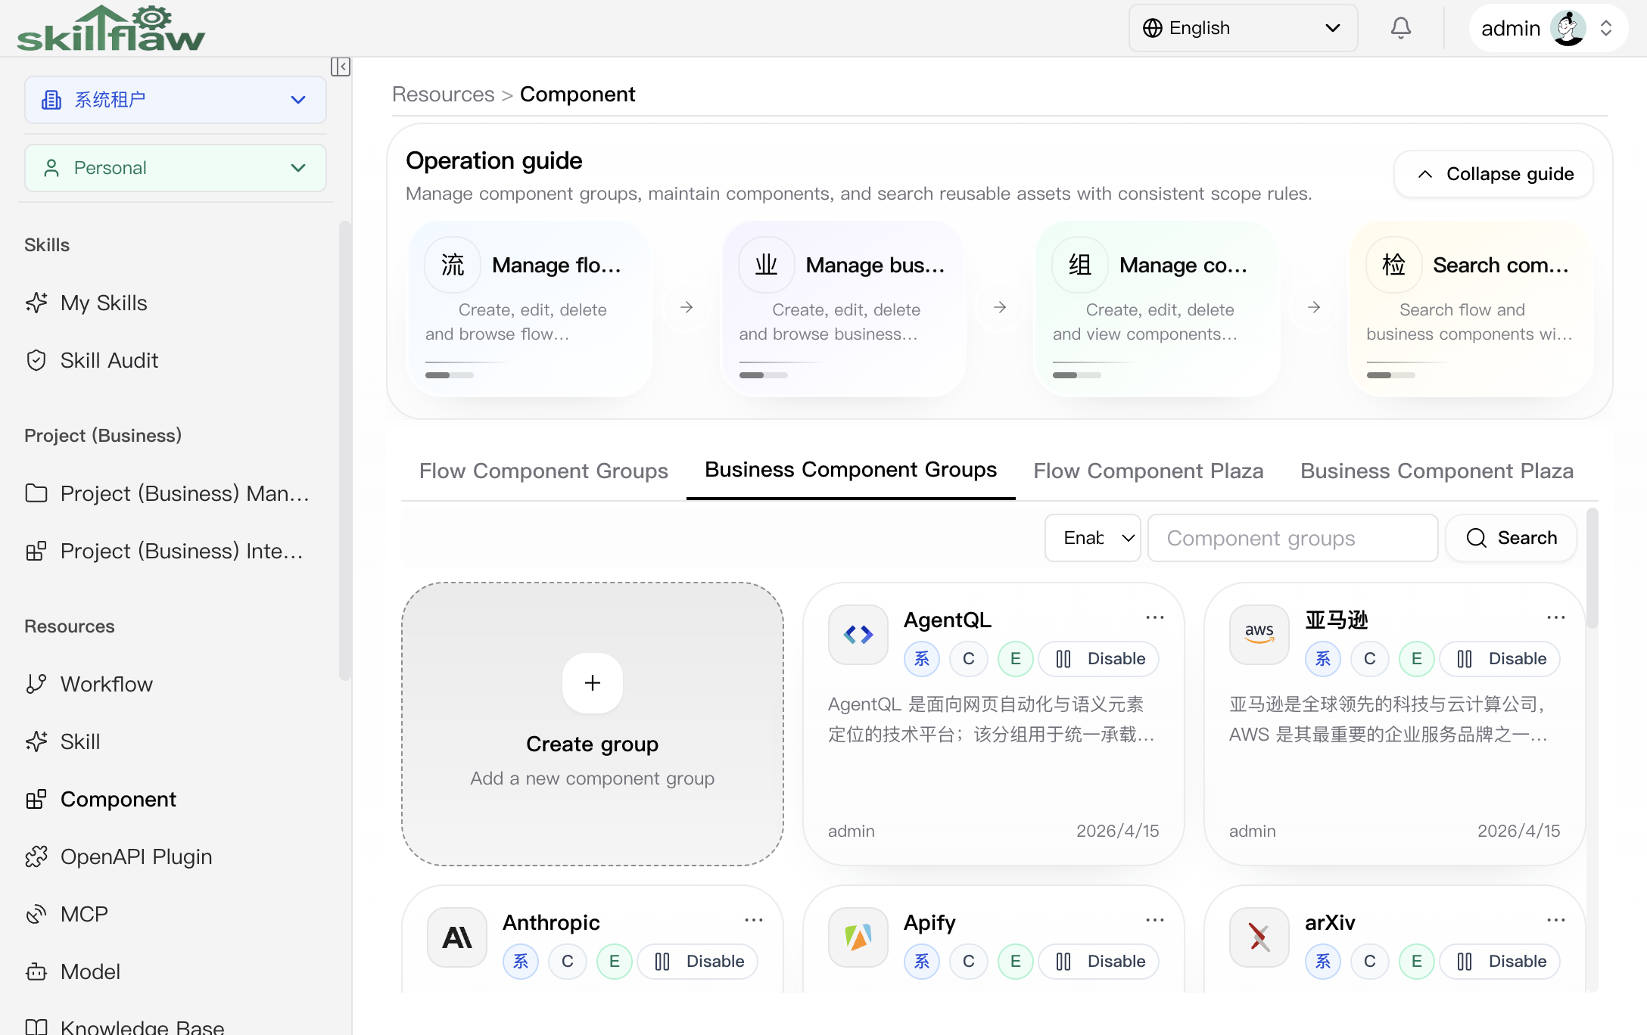Focus the Component groups search field
This screenshot has height=1035, width=1647.
1293,538
